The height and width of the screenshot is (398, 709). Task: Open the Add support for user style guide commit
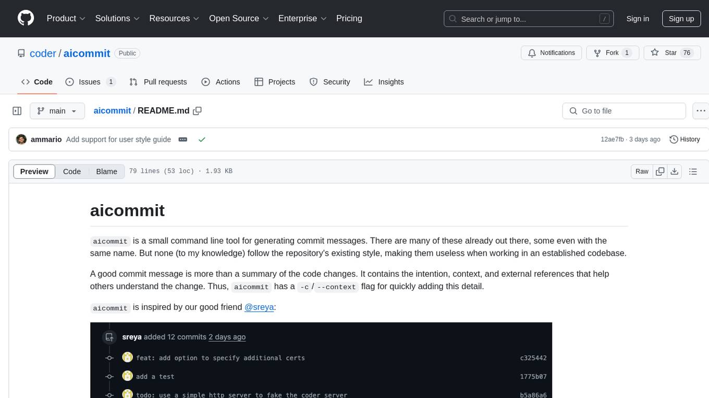[x=118, y=140]
